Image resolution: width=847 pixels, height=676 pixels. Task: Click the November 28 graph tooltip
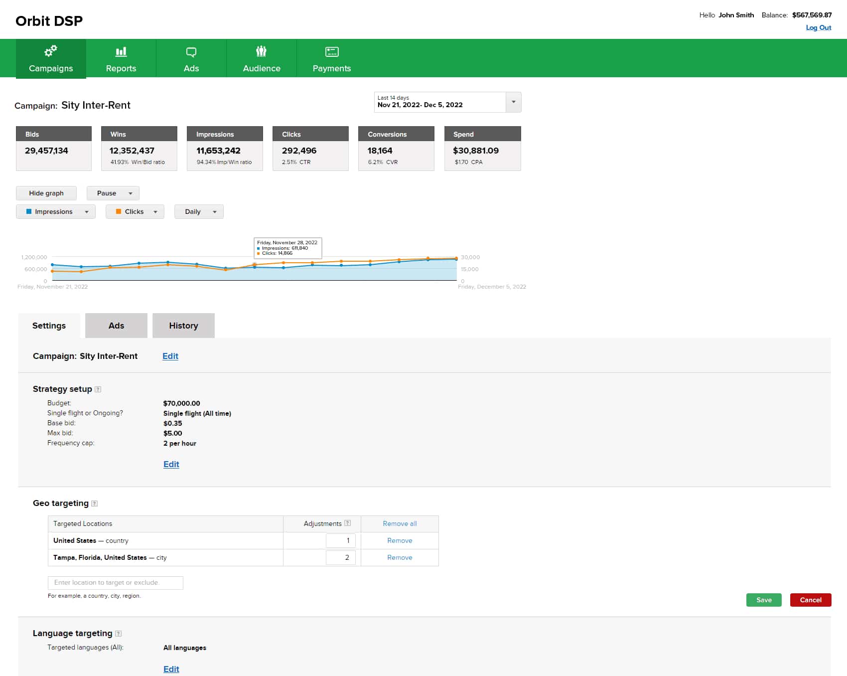click(x=288, y=248)
